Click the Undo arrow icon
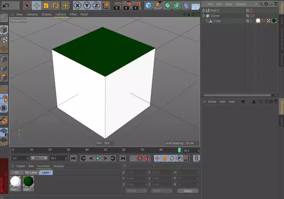Screen dimensions: 284x199 coord(6,5)
